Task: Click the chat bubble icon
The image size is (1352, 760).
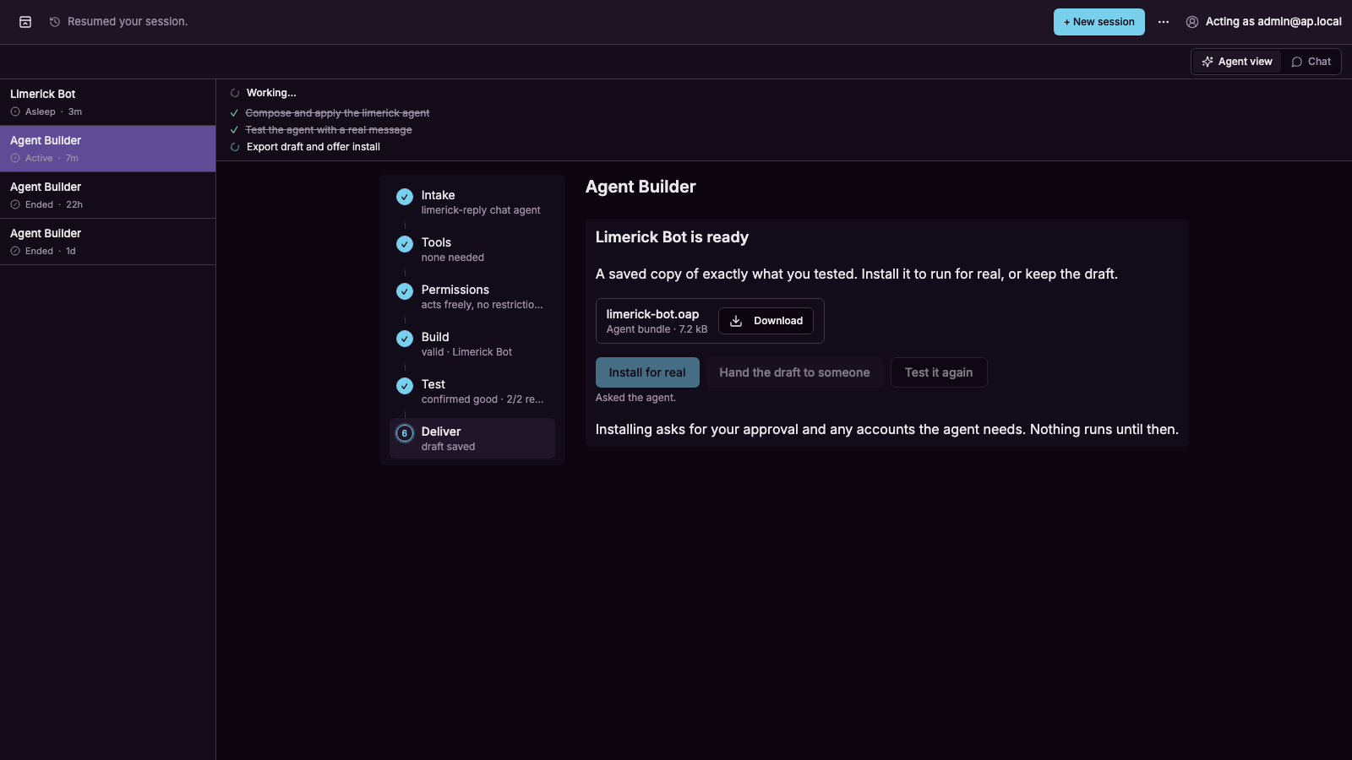Action: (1297, 62)
